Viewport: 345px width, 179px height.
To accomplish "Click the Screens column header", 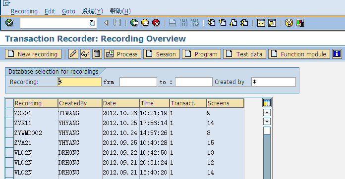I will [226, 103].
